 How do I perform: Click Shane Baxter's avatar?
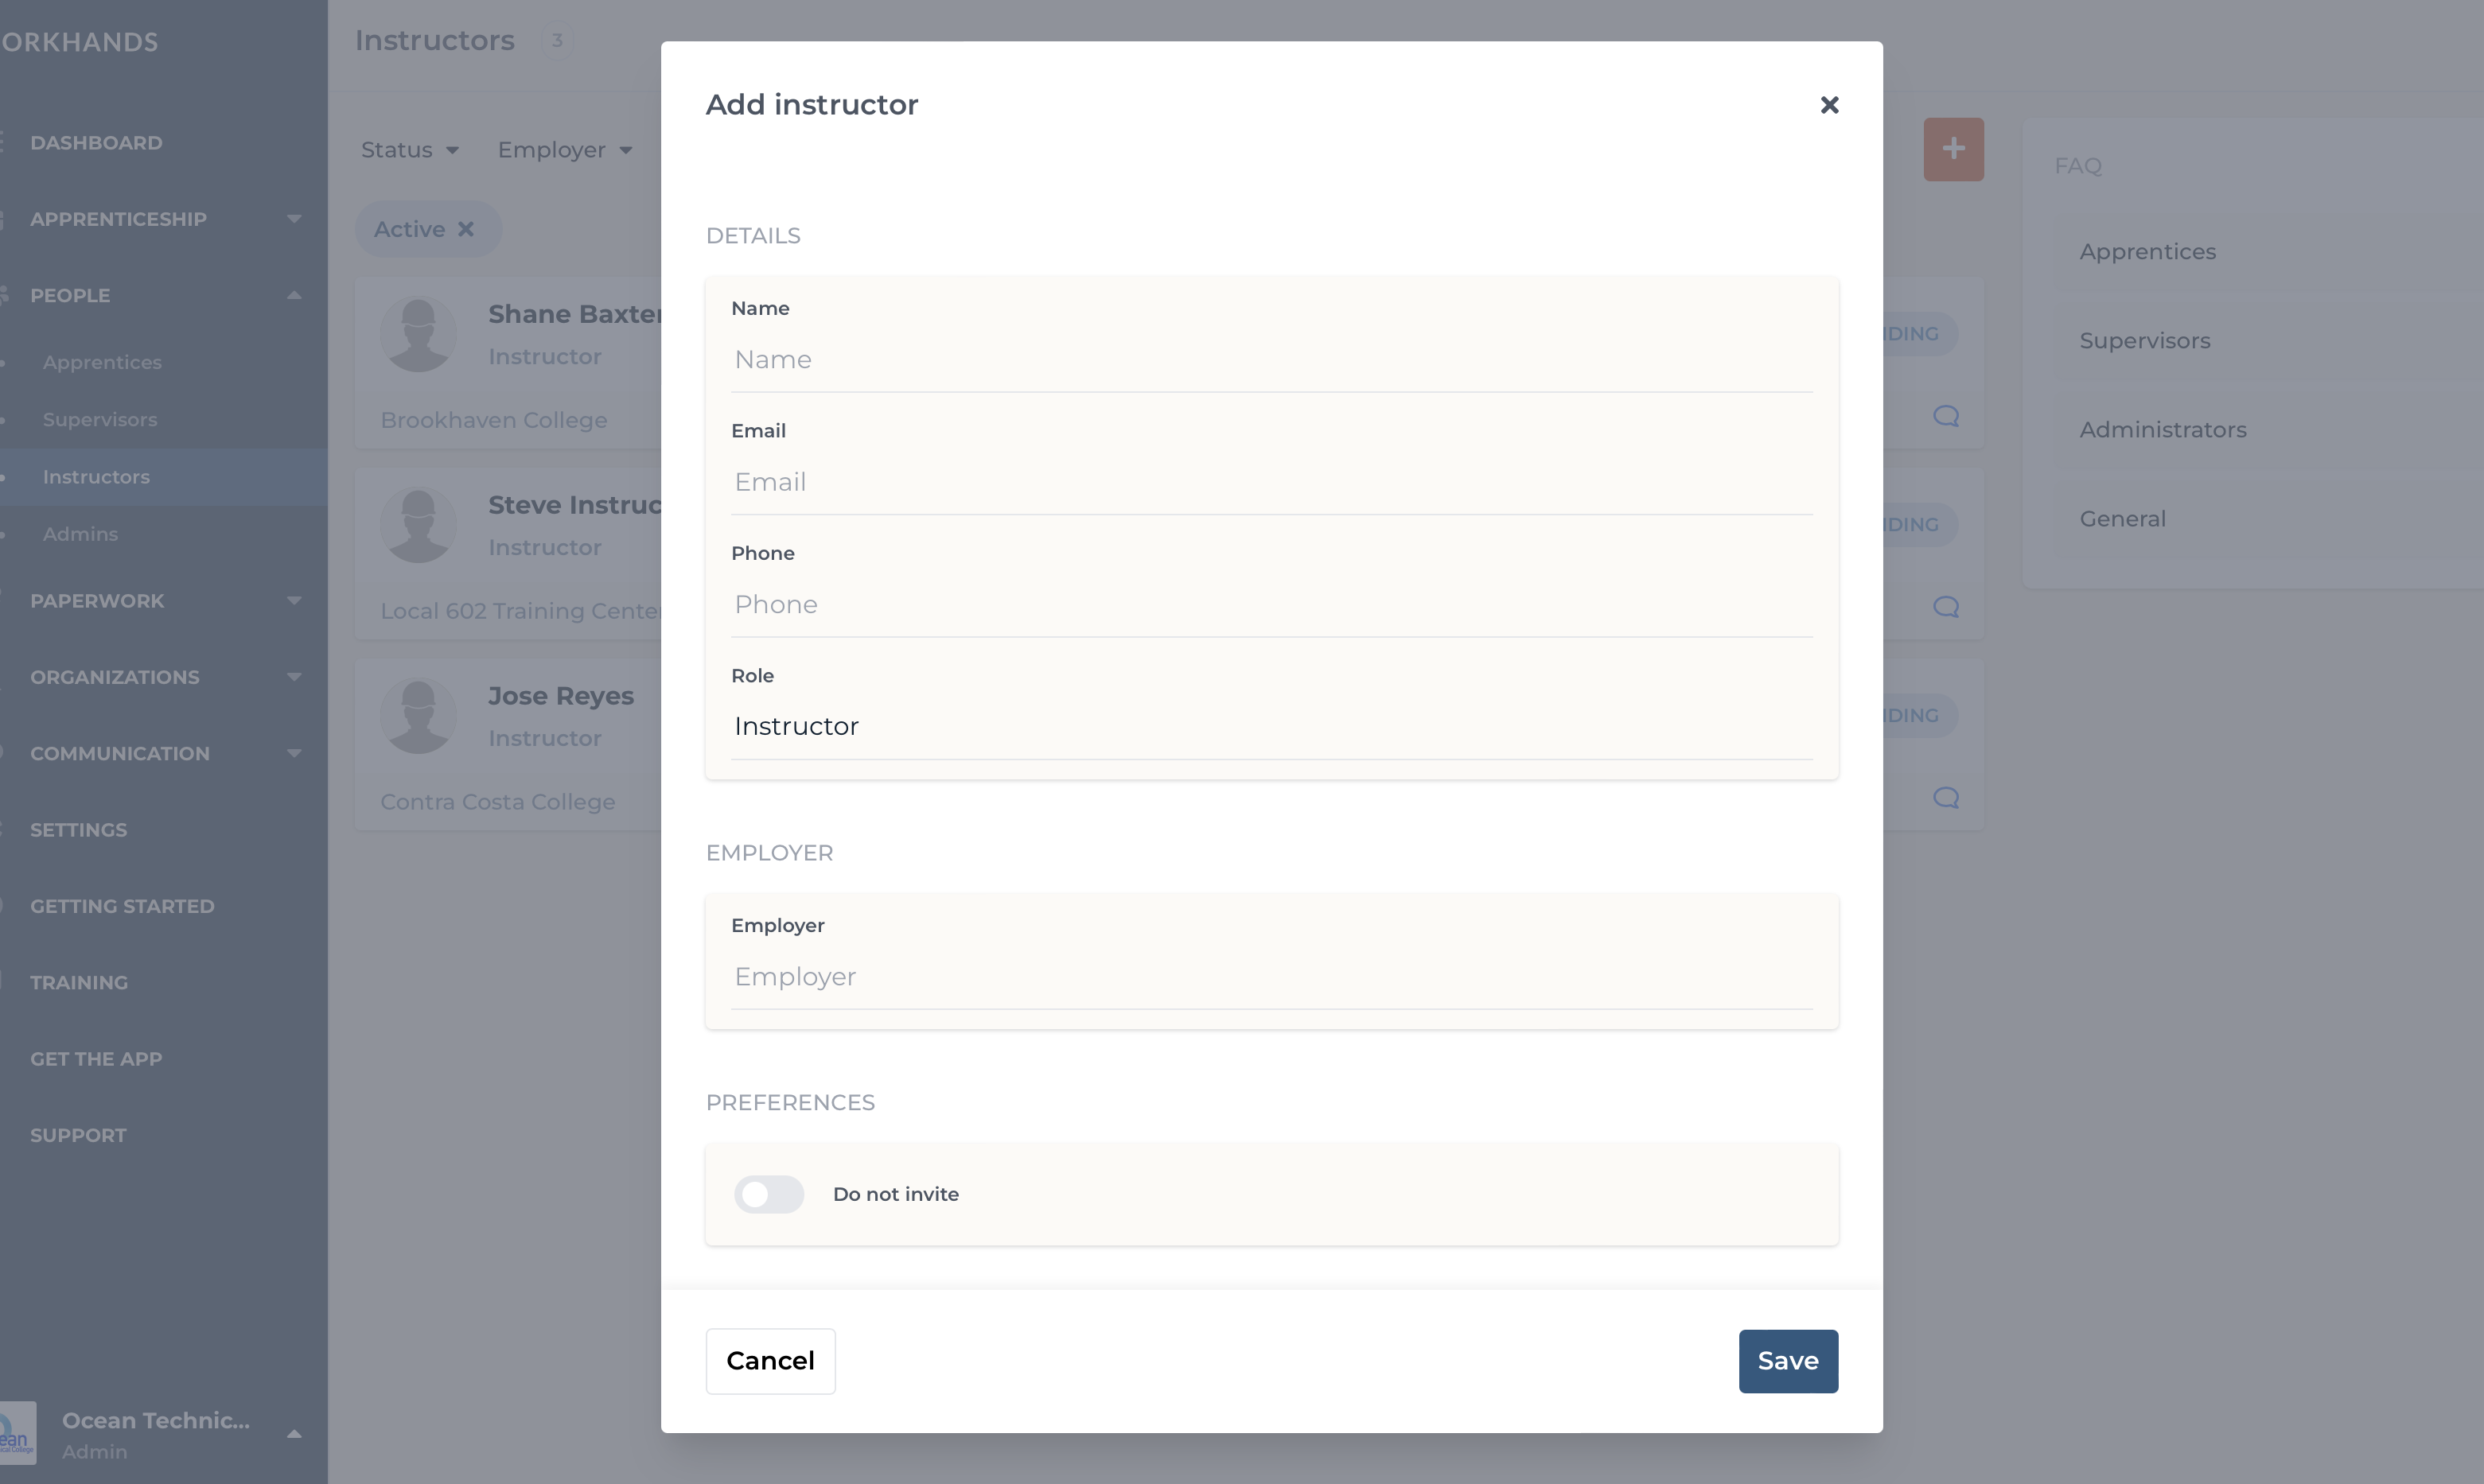(x=419, y=334)
